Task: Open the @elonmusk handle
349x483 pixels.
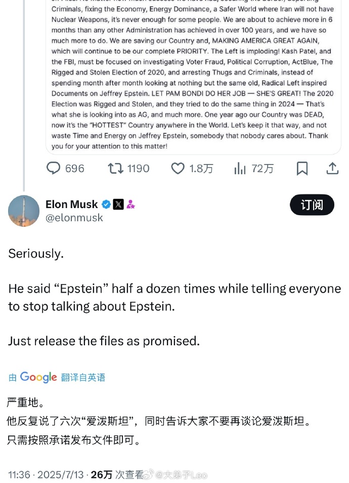Action: pos(74,218)
